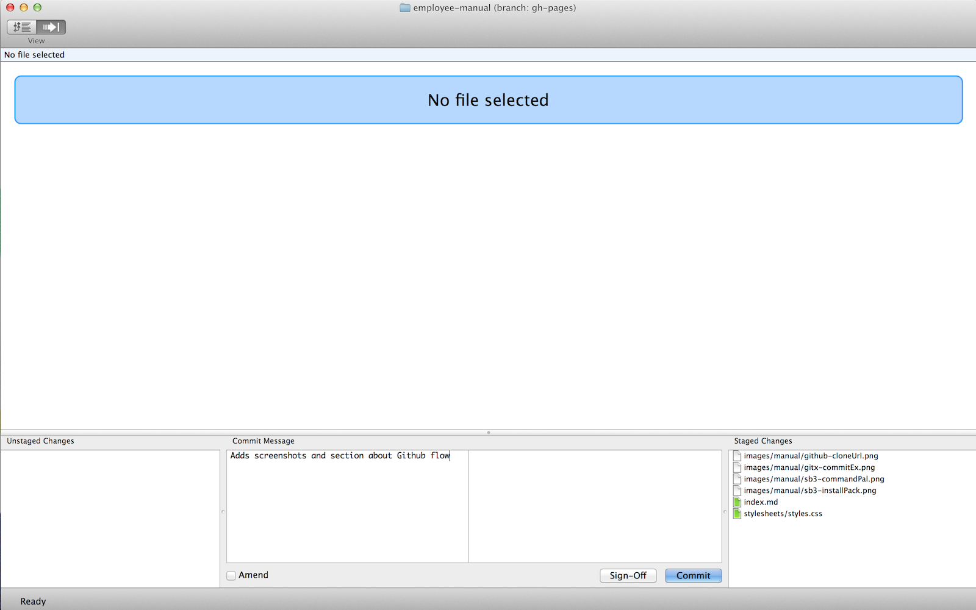Enable the Amend checkbox
The height and width of the screenshot is (610, 976).
(231, 575)
